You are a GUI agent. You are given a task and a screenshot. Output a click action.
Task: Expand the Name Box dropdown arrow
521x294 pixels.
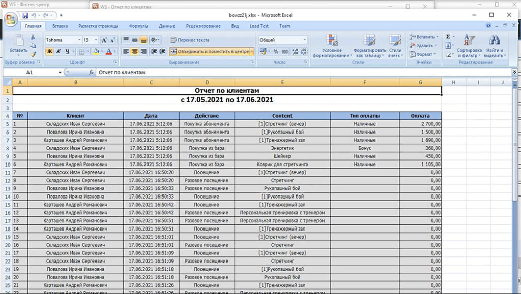(60, 72)
